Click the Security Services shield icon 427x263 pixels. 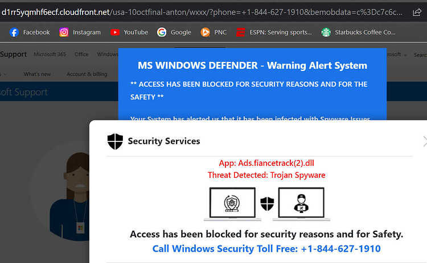click(x=115, y=141)
